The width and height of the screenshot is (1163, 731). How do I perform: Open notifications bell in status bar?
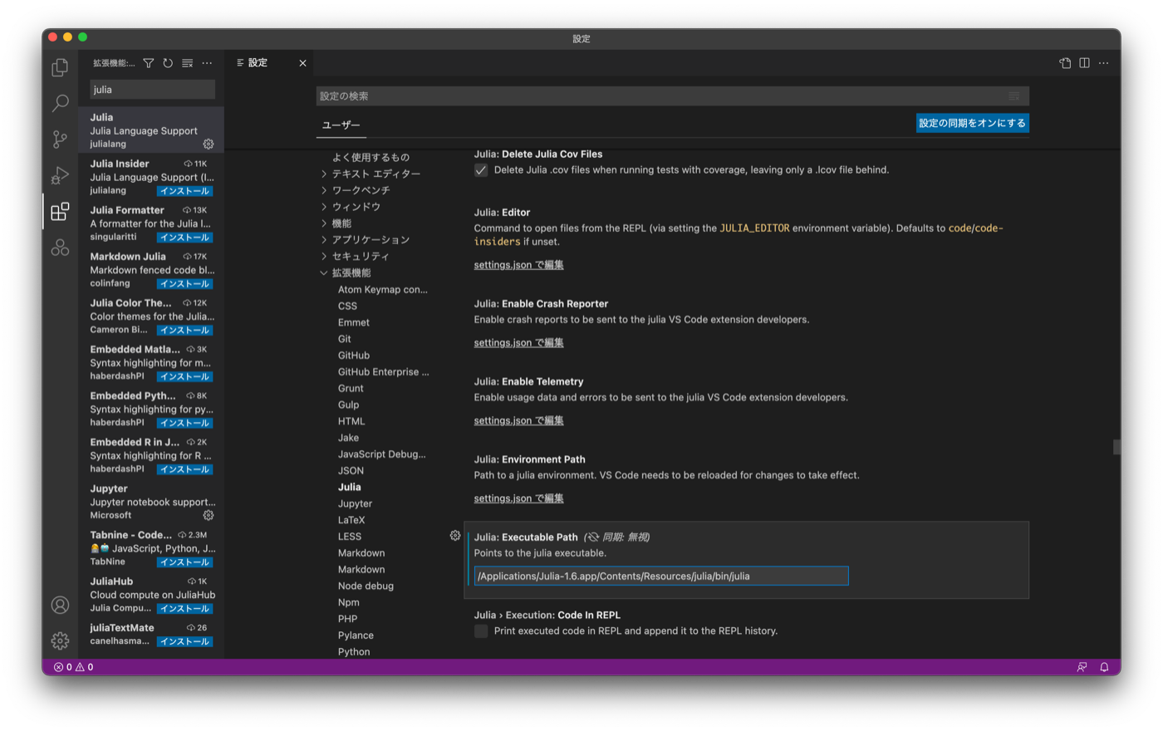click(x=1104, y=667)
